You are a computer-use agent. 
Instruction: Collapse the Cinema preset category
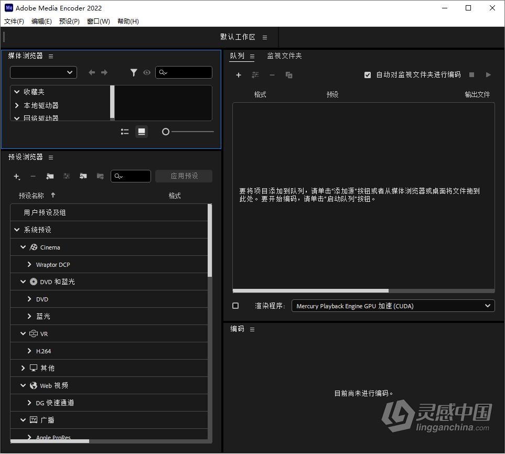[23, 247]
